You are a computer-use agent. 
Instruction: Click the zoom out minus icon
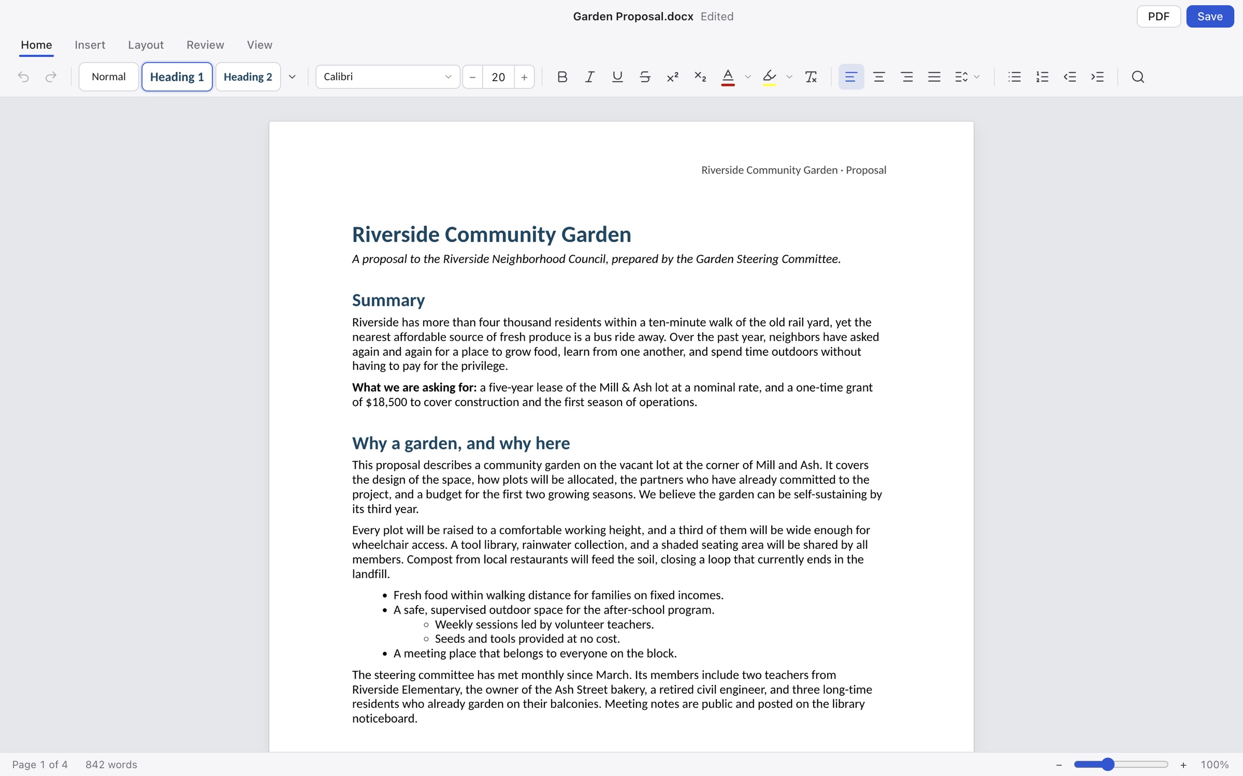[1059, 765]
